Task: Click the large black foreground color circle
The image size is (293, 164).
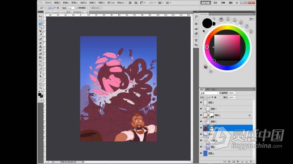Action: [x=207, y=23]
